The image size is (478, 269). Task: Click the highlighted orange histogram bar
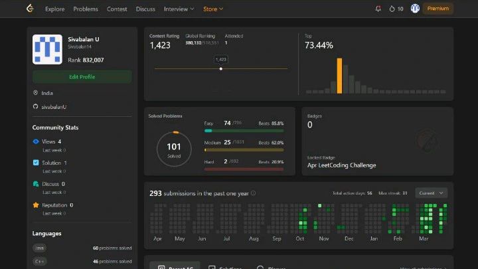pyautogui.click(x=339, y=76)
